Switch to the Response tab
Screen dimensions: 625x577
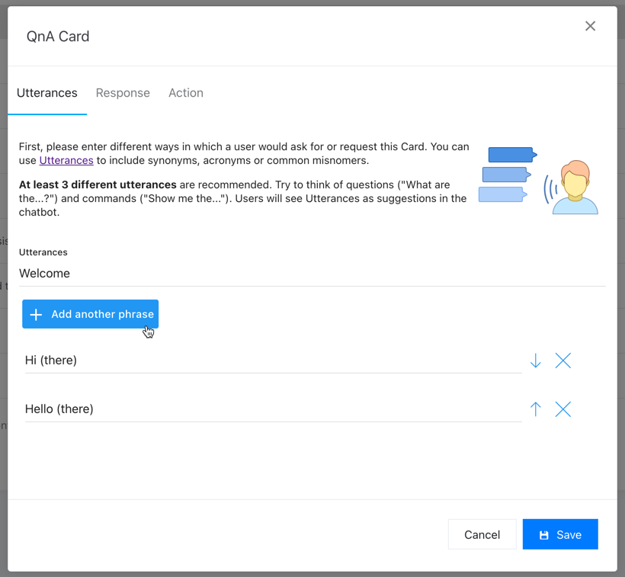tap(123, 93)
